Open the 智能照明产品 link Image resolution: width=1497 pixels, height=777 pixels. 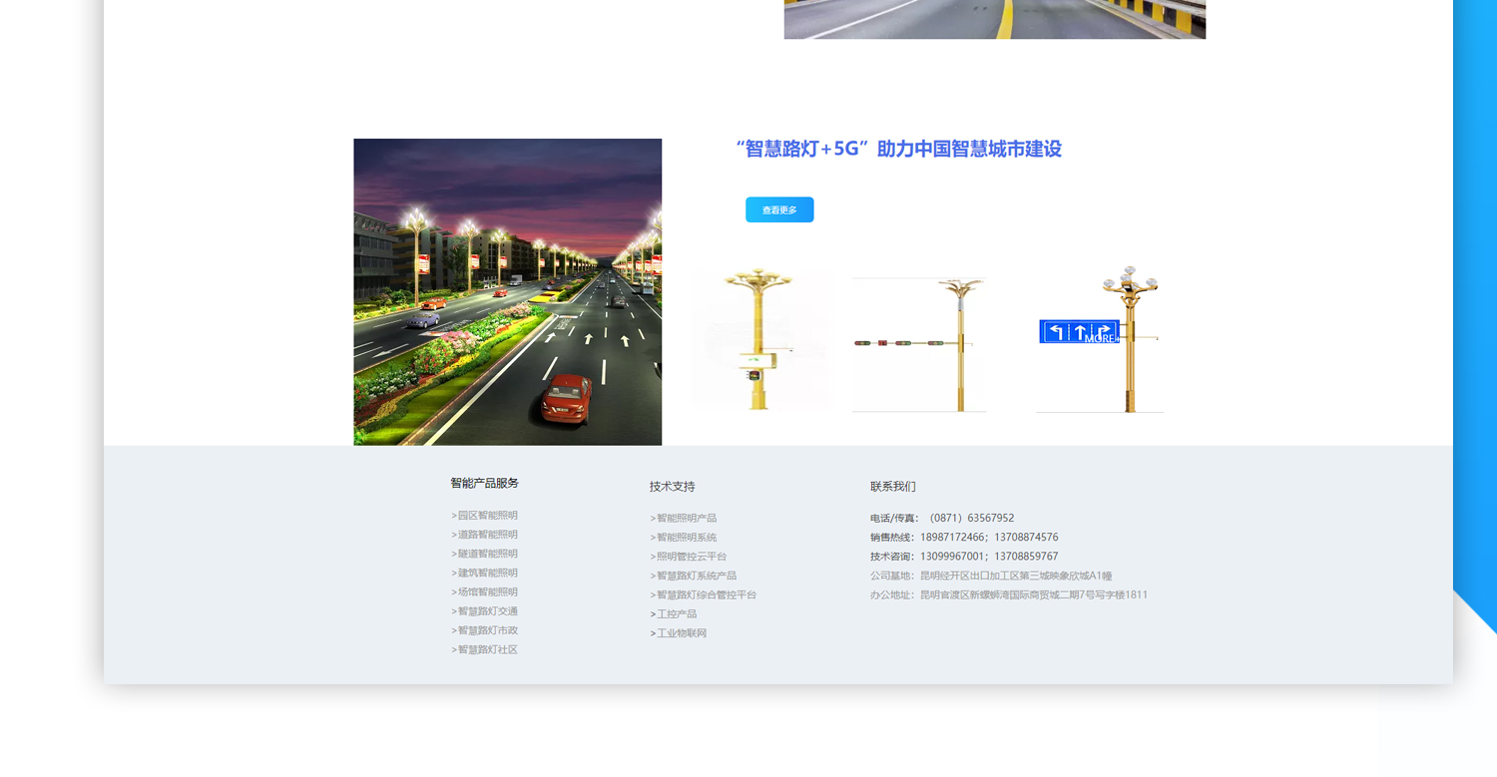(x=684, y=518)
